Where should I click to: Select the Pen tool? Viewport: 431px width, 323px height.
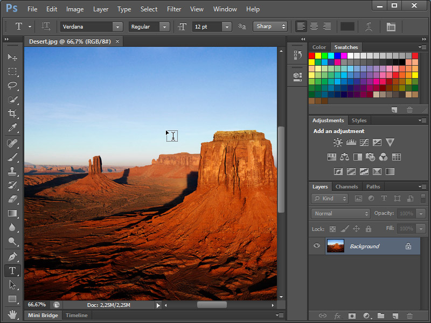point(12,256)
